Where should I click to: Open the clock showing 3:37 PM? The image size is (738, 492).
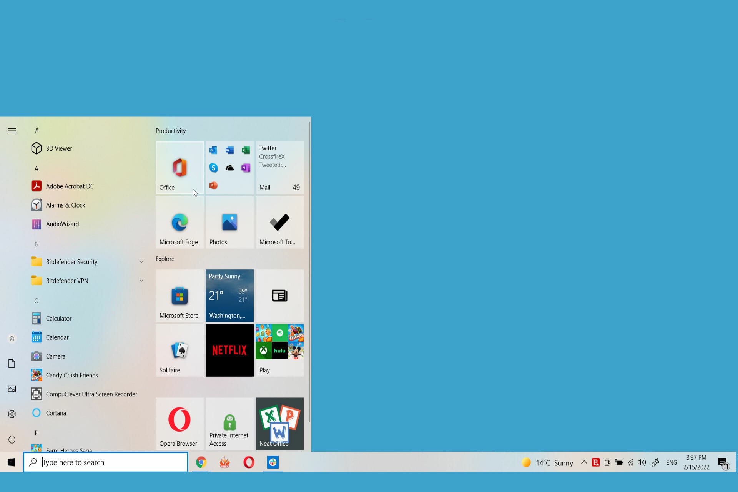(x=696, y=462)
